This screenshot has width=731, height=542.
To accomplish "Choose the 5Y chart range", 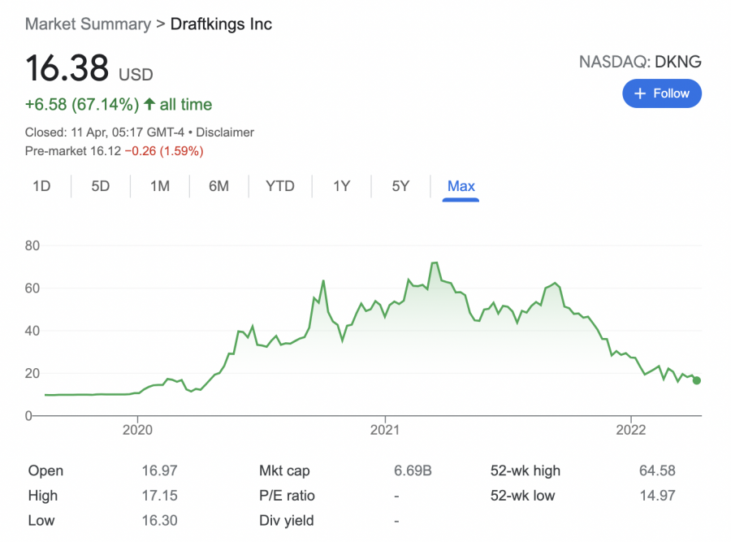I will pyautogui.click(x=400, y=186).
